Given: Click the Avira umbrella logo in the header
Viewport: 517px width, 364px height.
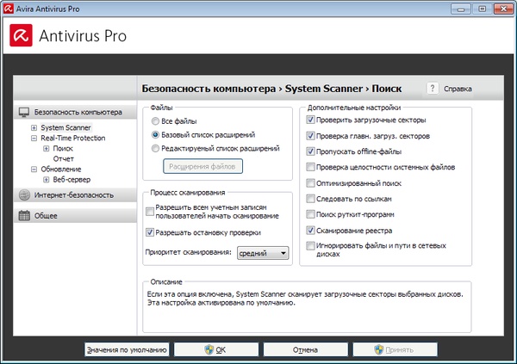Looking at the screenshot, I should [x=22, y=36].
